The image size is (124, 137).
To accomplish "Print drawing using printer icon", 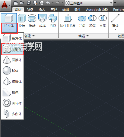I will 42,3.
